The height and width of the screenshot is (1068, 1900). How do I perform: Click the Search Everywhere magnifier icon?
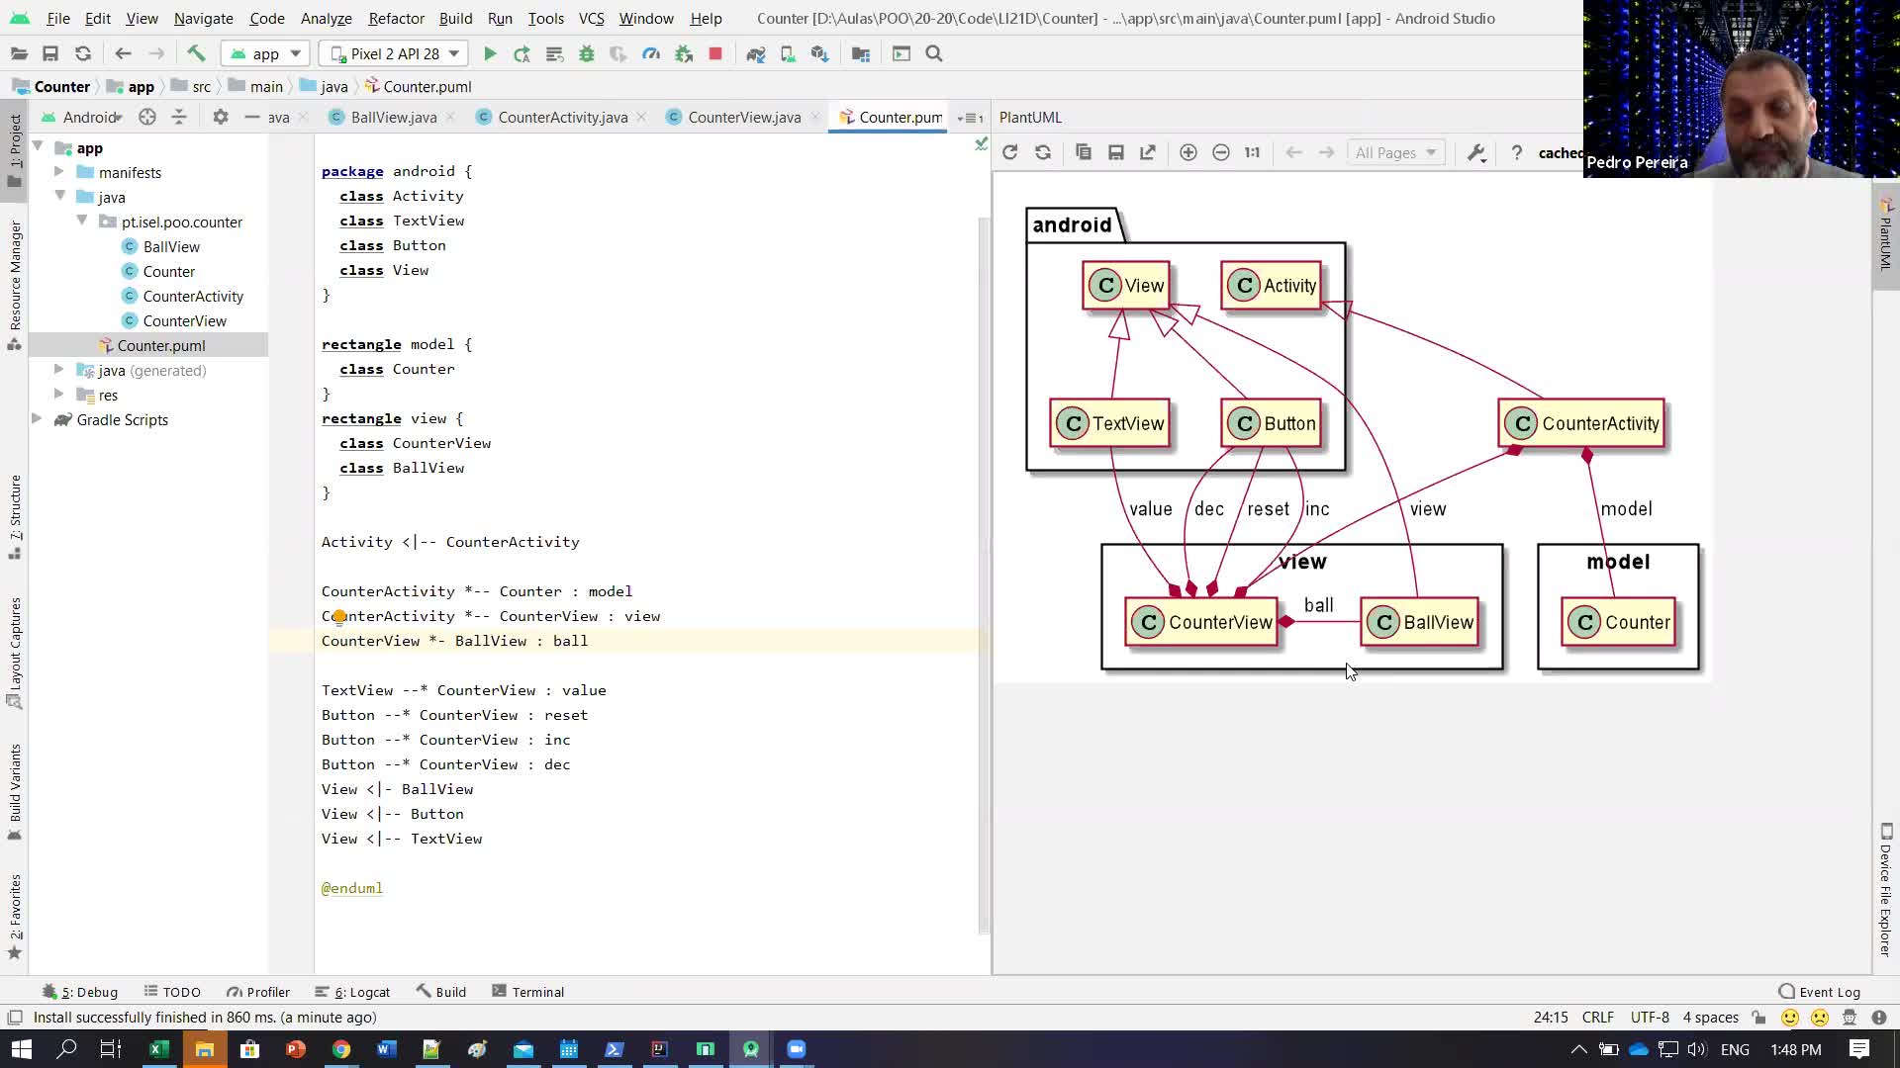coord(934,53)
